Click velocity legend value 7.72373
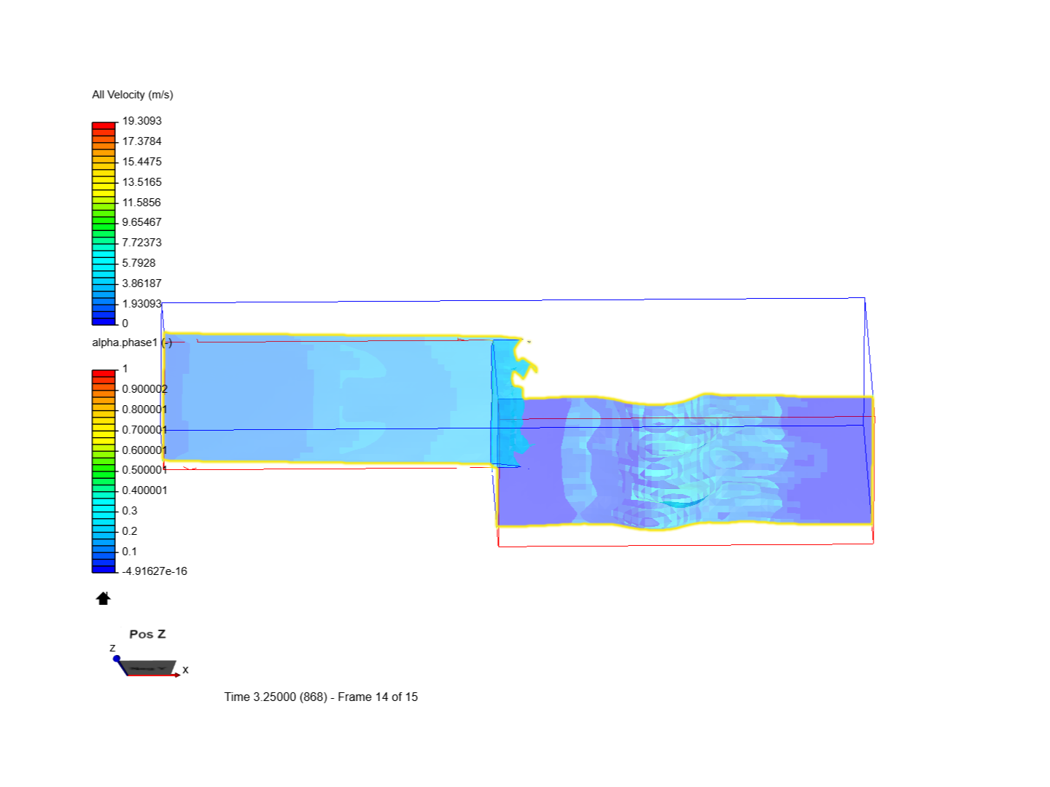The image size is (1050, 787). (x=141, y=243)
